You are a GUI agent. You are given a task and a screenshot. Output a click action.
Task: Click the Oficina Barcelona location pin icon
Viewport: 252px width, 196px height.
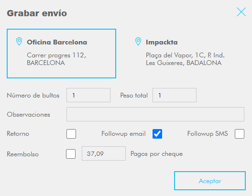19,42
